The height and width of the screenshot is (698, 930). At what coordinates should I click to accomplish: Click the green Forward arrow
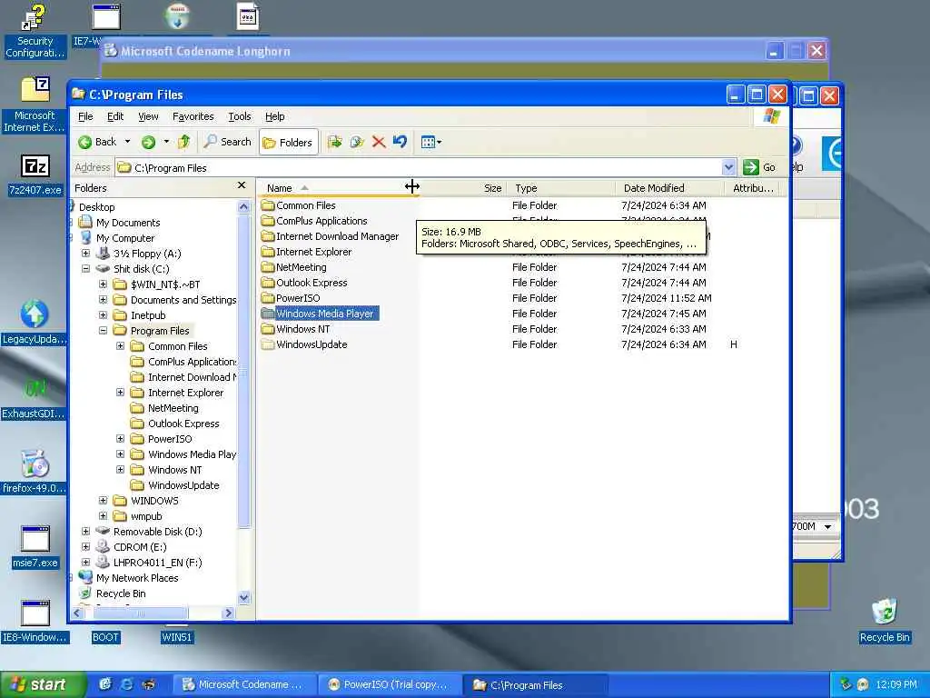(x=148, y=142)
